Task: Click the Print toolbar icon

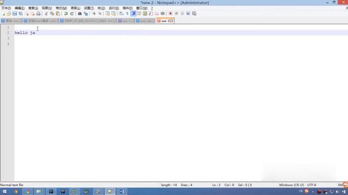Action: (x=39, y=14)
